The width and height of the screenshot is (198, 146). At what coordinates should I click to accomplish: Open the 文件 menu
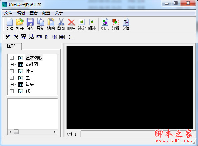pyautogui.click(x=8, y=13)
